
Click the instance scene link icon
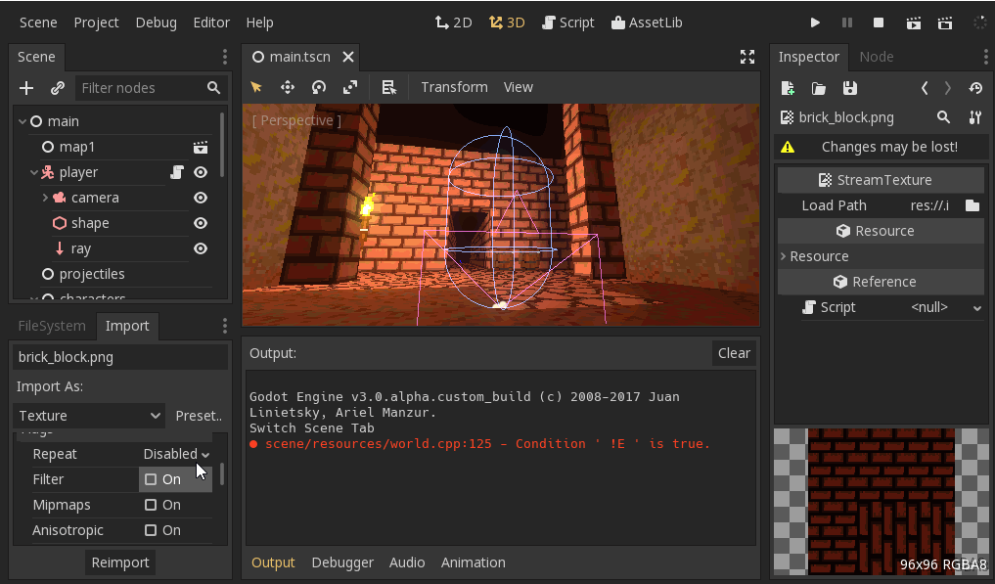pyautogui.click(x=58, y=88)
